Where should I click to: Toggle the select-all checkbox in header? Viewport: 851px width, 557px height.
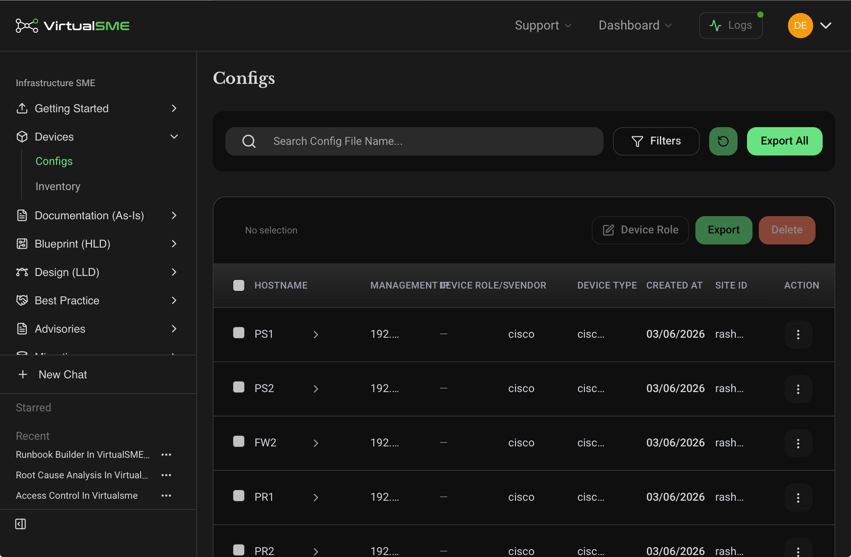click(239, 285)
